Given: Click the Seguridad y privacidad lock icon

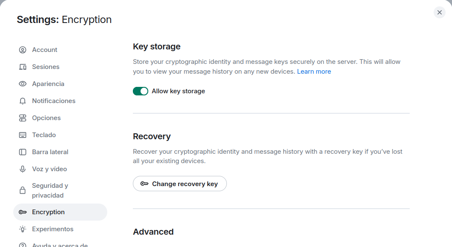Looking at the screenshot, I should (x=23, y=190).
